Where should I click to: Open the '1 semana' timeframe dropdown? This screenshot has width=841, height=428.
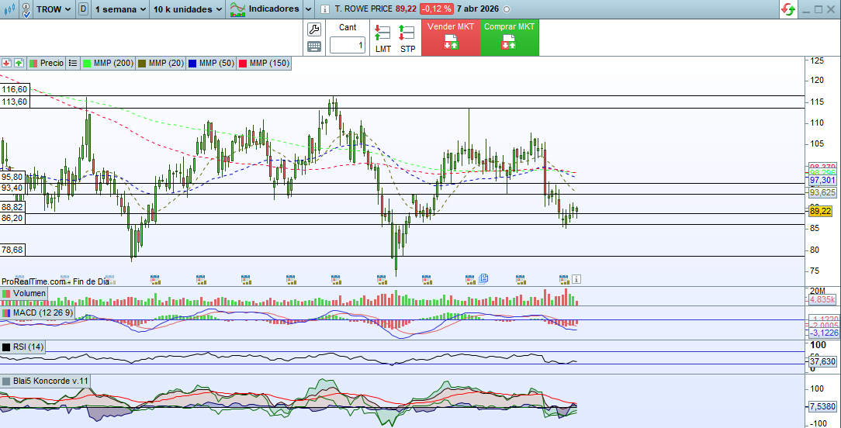point(120,9)
